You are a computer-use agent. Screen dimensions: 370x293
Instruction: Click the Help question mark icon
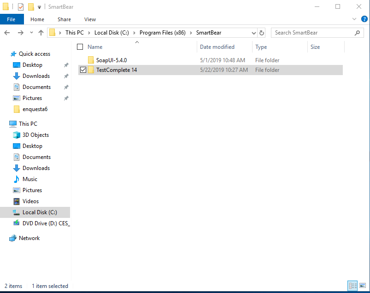(364, 19)
